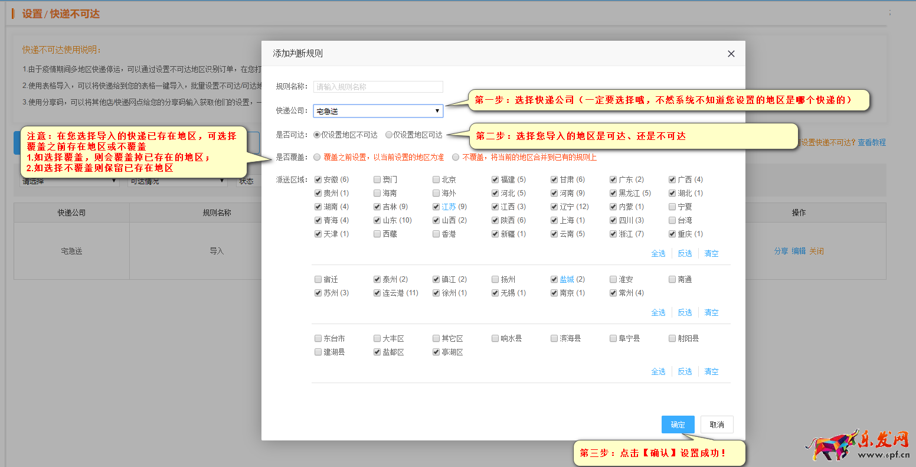
Task: Click 反选 in the city section
Action: pyautogui.click(x=685, y=312)
